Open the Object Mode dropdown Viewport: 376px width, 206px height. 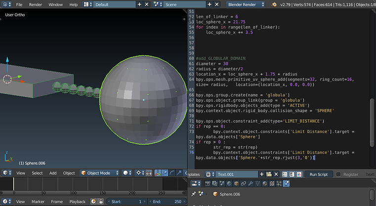coord(99,173)
